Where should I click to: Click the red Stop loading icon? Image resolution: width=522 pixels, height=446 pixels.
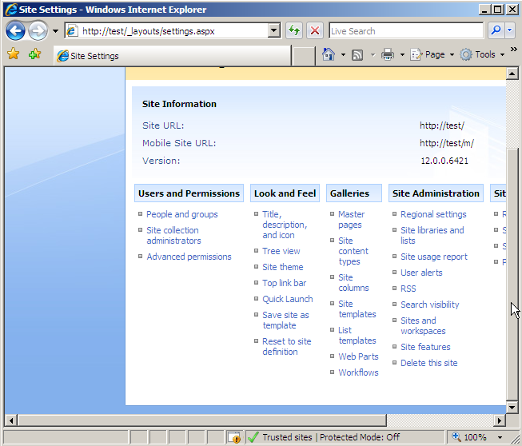coord(315,31)
